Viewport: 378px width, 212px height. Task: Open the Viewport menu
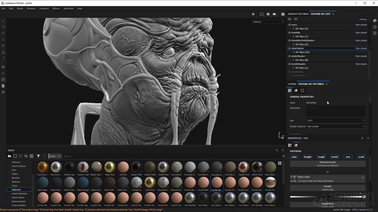coord(44,8)
